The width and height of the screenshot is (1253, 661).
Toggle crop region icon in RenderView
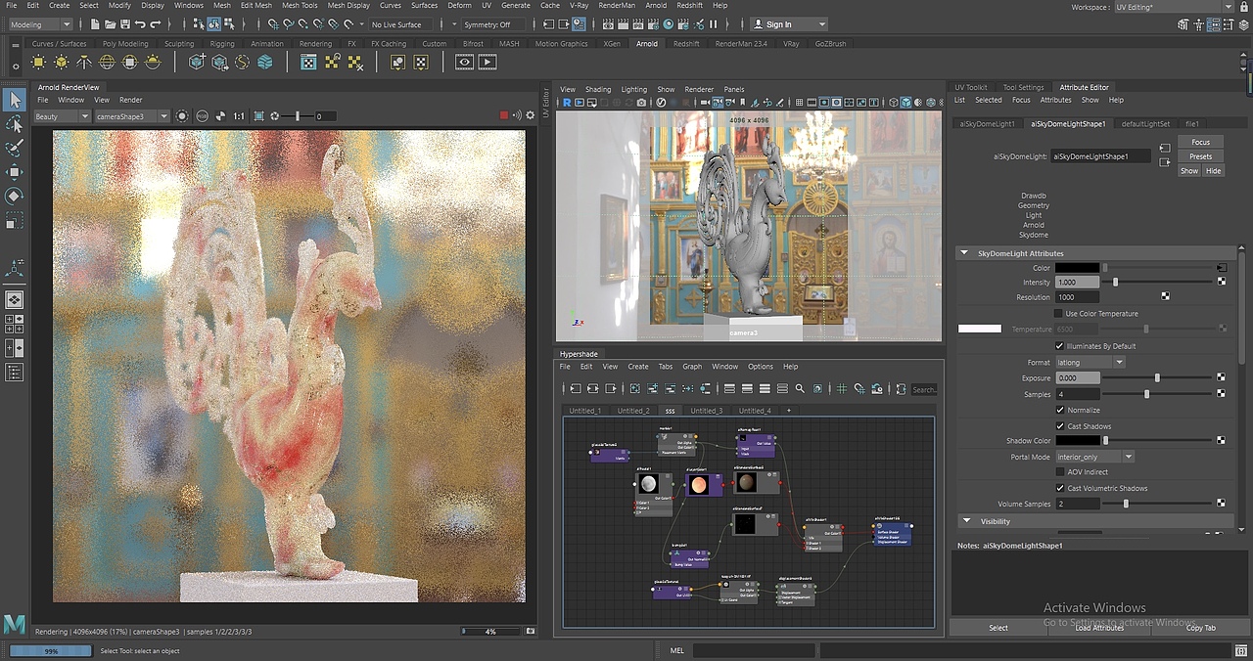258,116
